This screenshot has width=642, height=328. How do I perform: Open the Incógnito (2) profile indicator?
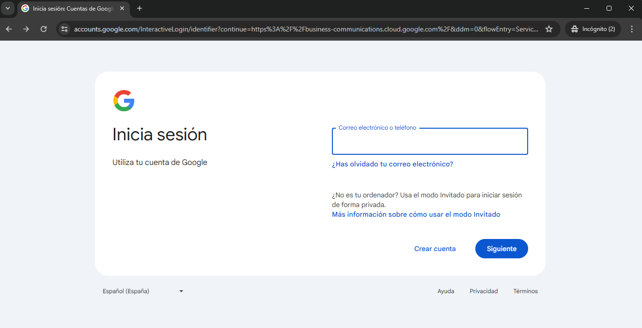[593, 29]
